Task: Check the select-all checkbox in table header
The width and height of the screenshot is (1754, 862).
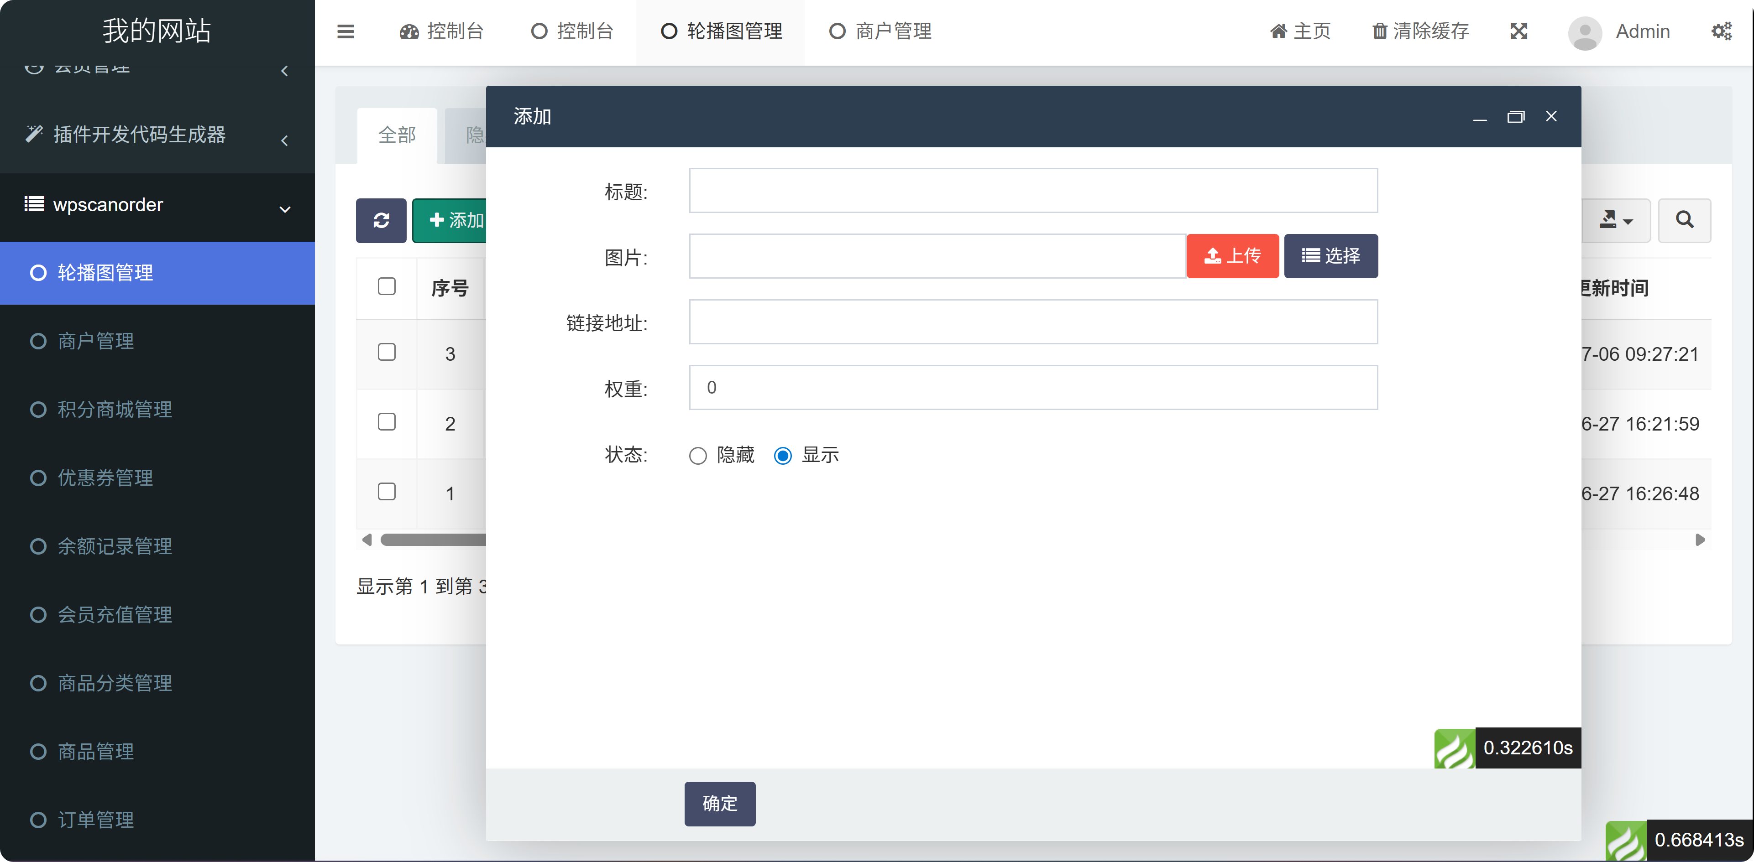Action: [x=387, y=286]
